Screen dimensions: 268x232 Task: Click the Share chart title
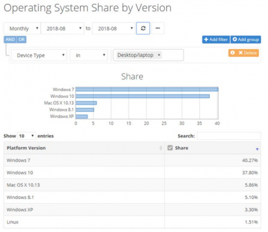[132, 76]
